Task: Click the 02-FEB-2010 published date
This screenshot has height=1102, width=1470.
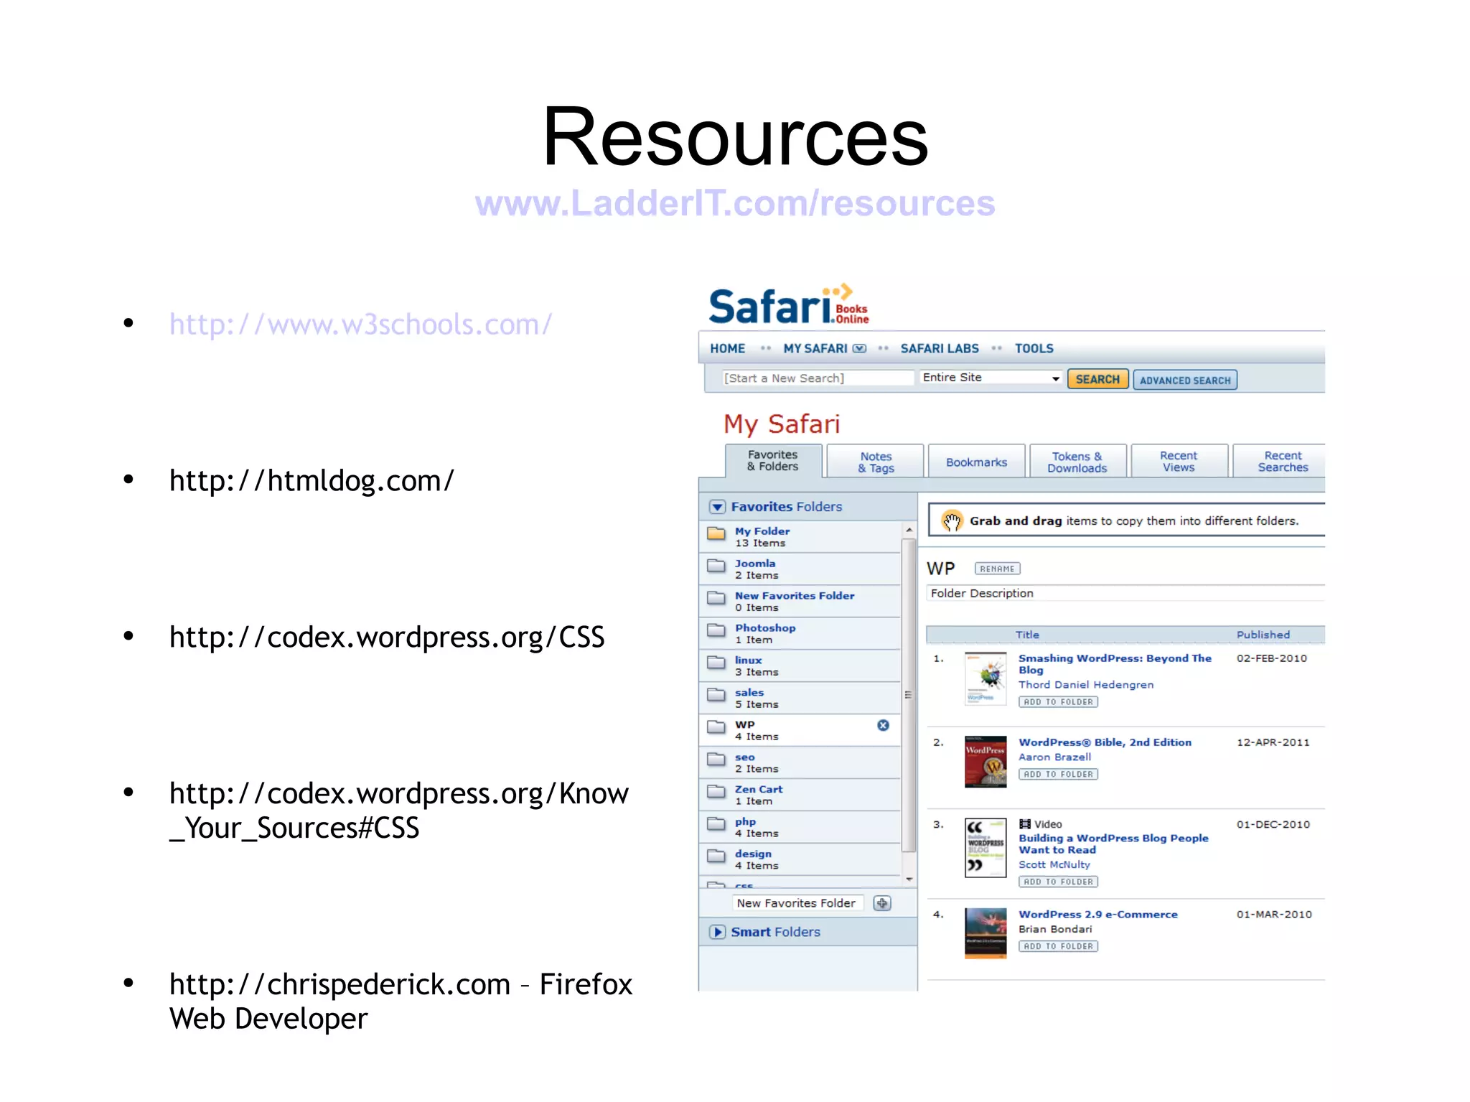Action: coord(1271,658)
